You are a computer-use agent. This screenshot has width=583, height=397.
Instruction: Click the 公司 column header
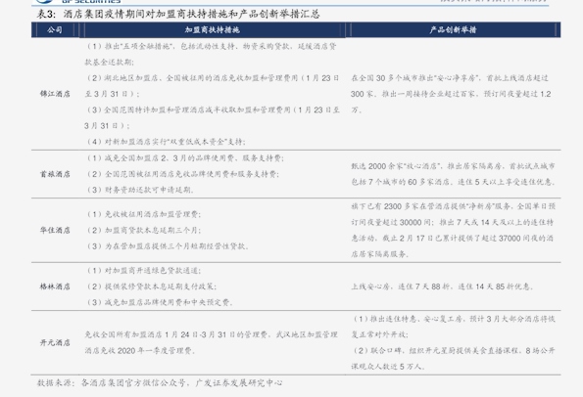55,30
